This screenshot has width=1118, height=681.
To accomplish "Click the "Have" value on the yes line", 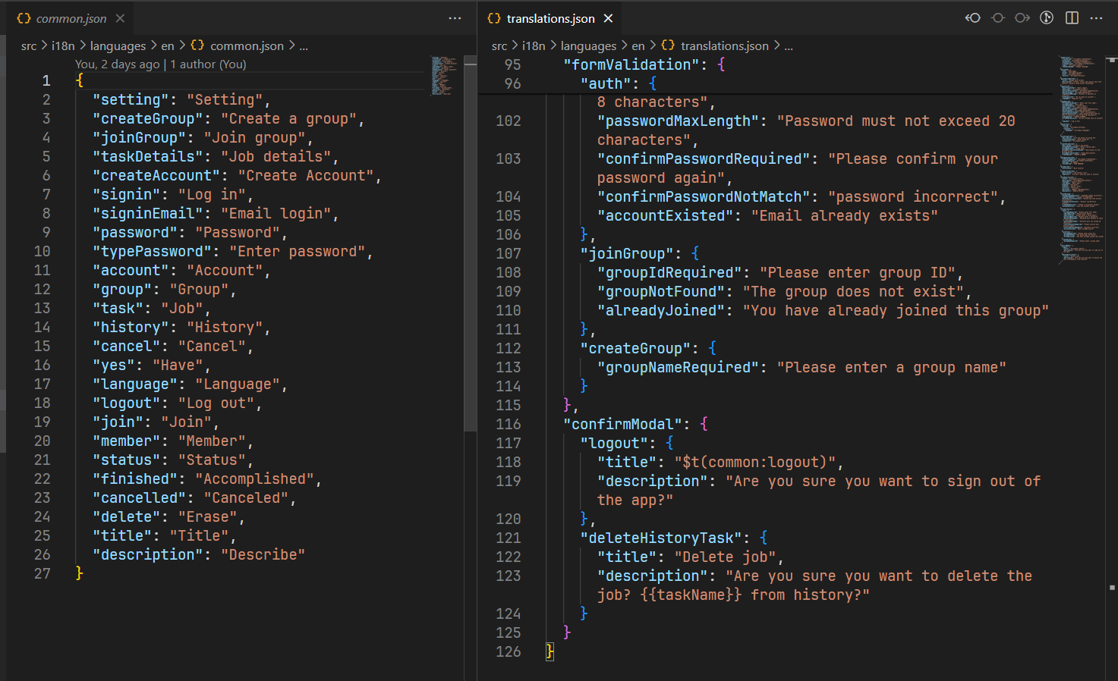I will [178, 365].
